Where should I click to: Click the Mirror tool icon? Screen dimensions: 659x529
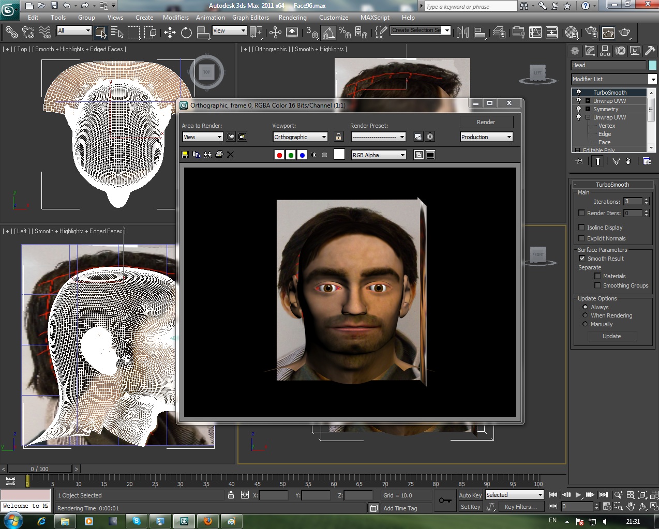click(x=462, y=33)
